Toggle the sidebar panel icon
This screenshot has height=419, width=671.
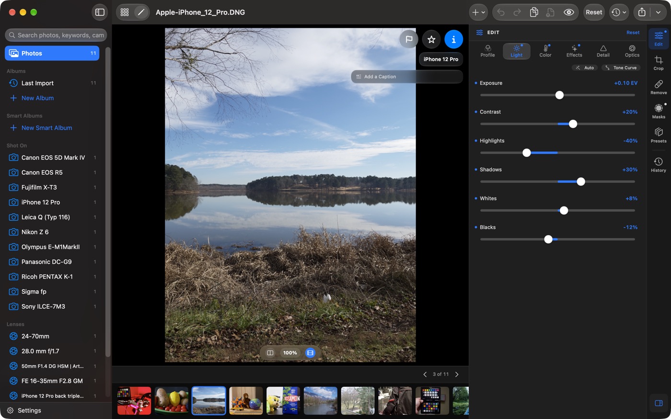click(x=100, y=12)
